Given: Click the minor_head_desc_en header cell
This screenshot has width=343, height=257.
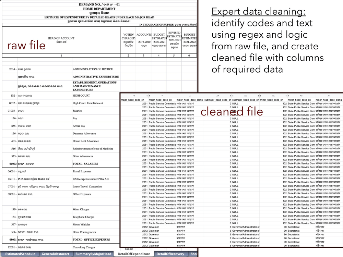Looking at the screenshot, I should 301,100.
